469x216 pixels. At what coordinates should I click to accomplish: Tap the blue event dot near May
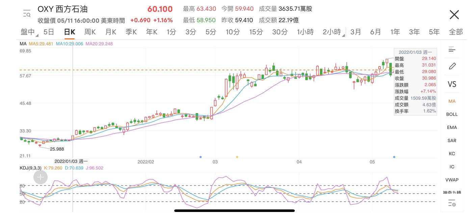(x=394, y=157)
